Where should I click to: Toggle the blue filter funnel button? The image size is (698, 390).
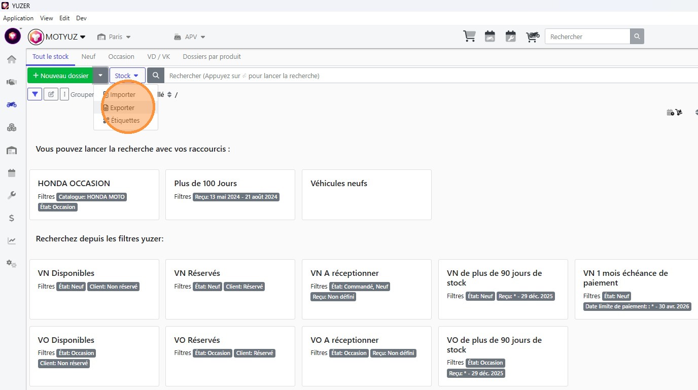point(34,94)
